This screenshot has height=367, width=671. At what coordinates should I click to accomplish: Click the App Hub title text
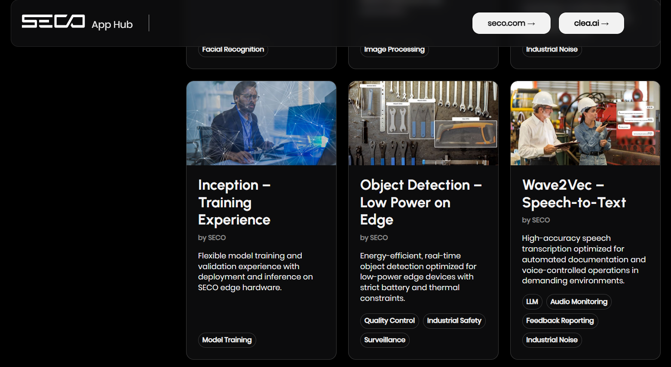tap(112, 24)
